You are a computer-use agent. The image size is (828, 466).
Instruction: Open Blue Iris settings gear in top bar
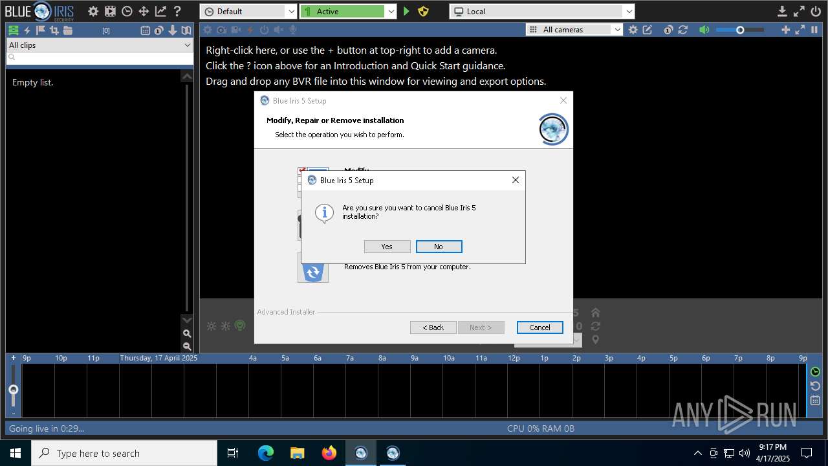tap(93, 11)
